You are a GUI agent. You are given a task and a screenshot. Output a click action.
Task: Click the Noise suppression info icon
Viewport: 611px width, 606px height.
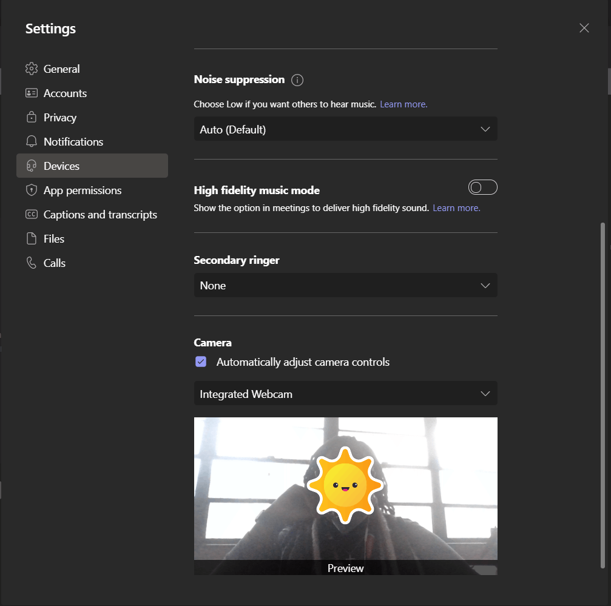point(297,80)
